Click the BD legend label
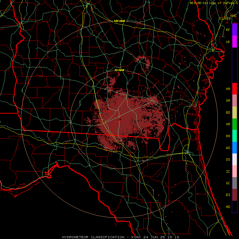This screenshot has height=239, width=239. (228, 113)
